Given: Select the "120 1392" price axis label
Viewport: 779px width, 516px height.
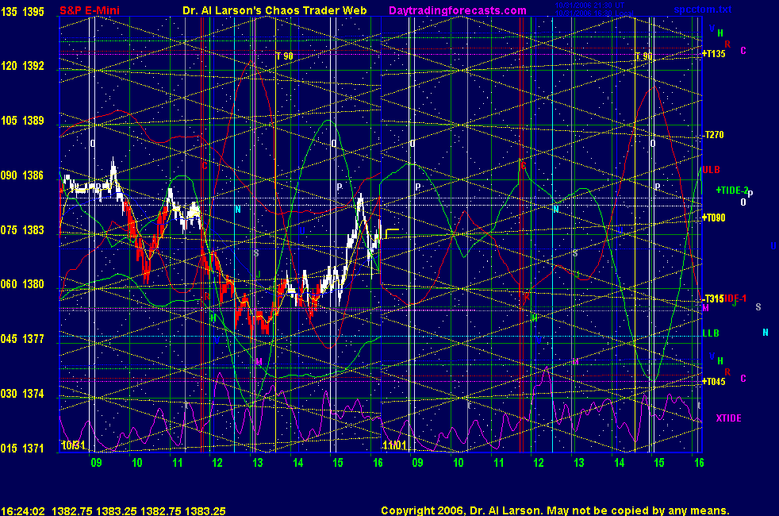Looking at the screenshot, I should tap(22, 66).
